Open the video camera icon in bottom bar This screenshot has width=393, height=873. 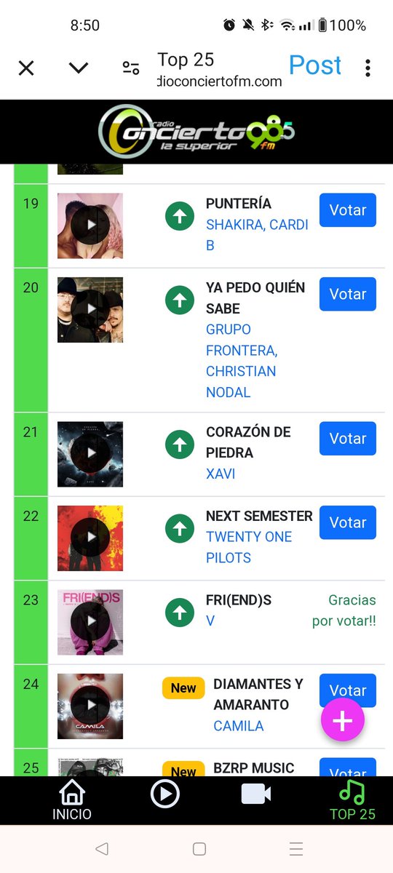coord(256,794)
